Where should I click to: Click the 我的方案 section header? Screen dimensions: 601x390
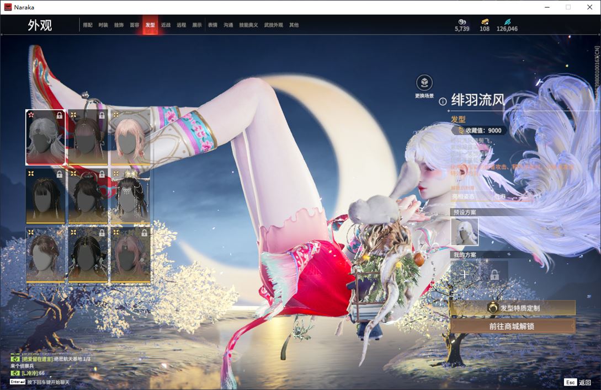[x=465, y=255]
